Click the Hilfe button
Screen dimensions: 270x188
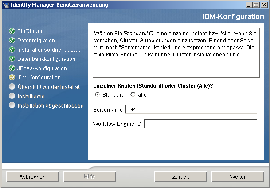pyautogui.click(x=90, y=177)
